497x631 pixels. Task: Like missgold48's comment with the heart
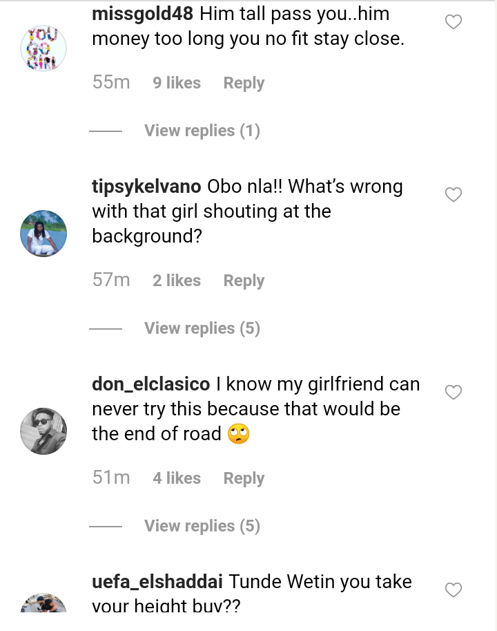[x=453, y=23]
